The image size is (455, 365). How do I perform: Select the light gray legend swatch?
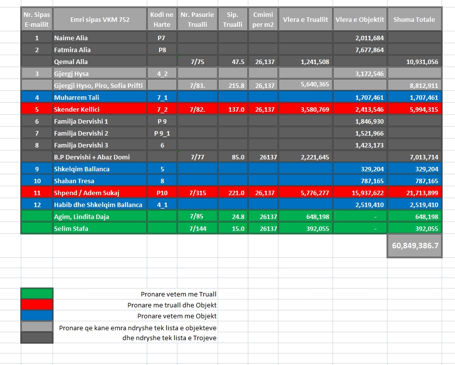tap(37, 327)
